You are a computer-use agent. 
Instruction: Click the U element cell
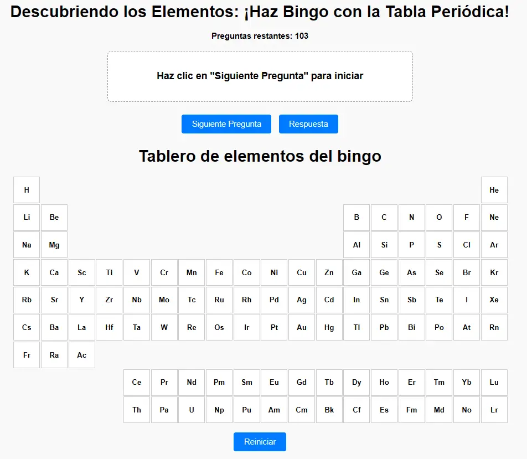pos(192,410)
